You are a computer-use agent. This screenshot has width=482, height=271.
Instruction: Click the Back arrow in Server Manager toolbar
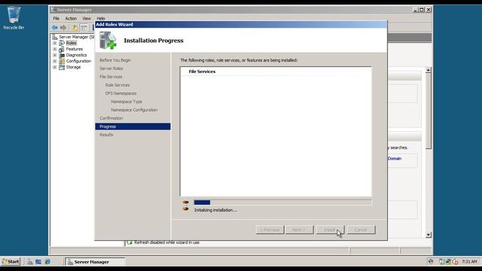point(55,28)
